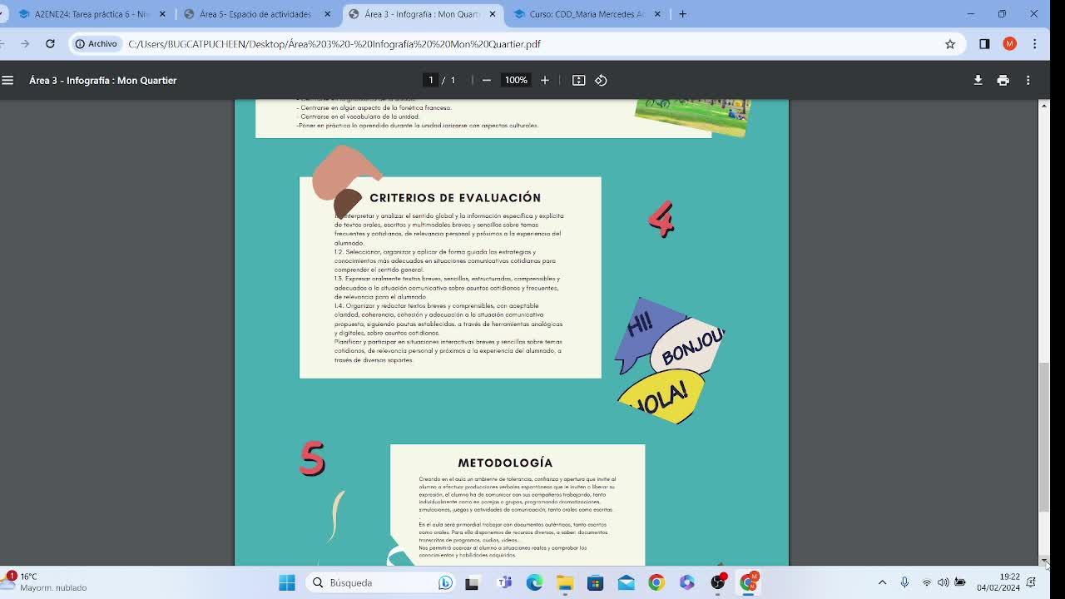Open the Chrome three-dot menu

tap(1034, 44)
